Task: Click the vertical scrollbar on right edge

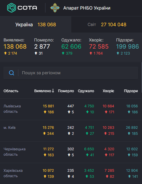Action: tap(141, 78)
